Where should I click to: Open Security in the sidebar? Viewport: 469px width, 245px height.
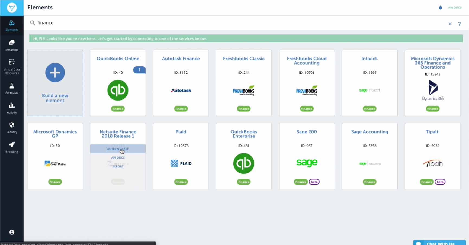click(12, 128)
